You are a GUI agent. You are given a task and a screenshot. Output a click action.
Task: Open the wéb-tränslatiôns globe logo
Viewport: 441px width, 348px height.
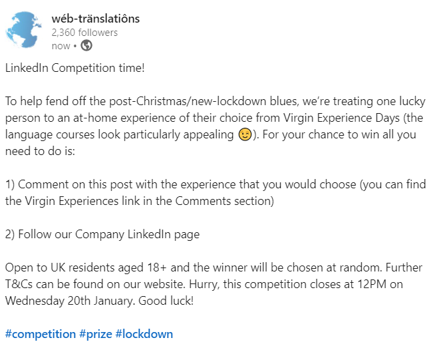click(x=24, y=29)
